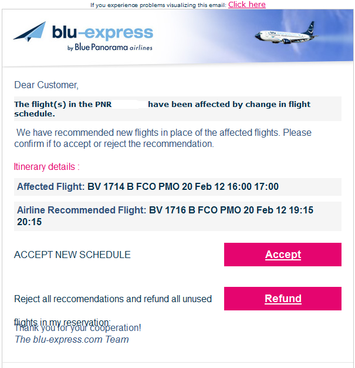This screenshot has height=368, width=355.
Task: Click the blanked-out PNR code area
Action: pos(130,104)
